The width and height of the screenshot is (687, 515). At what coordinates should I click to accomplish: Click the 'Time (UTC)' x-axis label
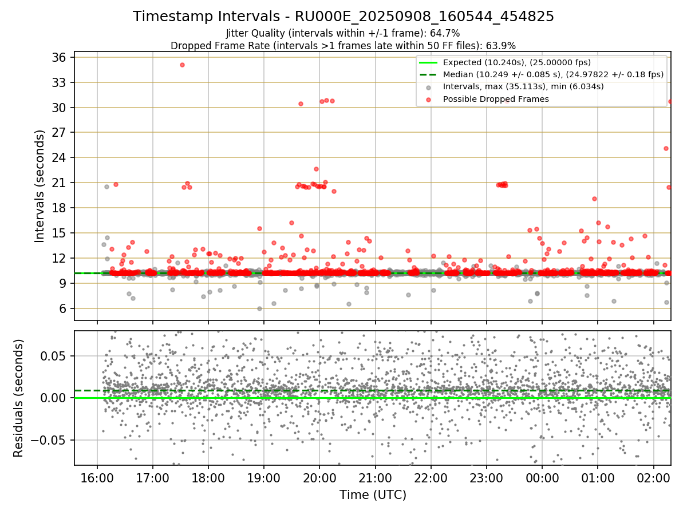(373, 494)
